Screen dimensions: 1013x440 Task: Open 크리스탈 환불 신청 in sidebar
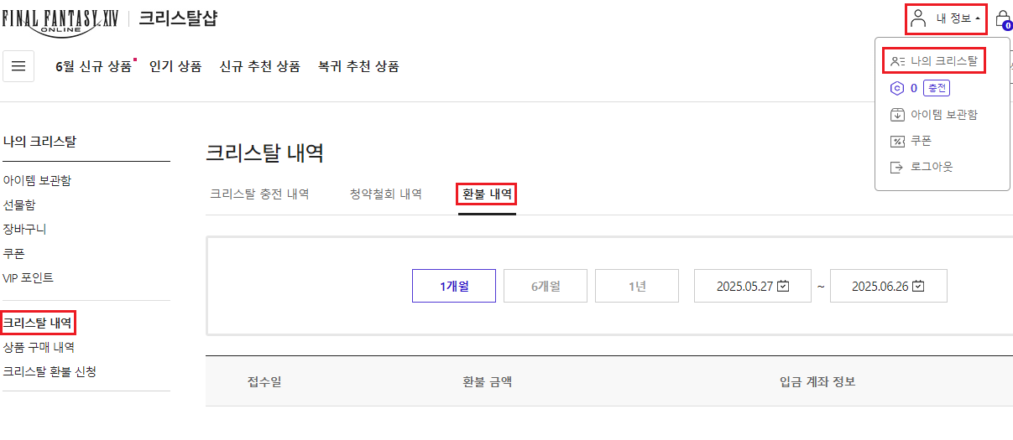[x=50, y=371]
